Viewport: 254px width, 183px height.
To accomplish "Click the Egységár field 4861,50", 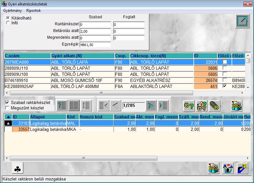I will point(95,45).
